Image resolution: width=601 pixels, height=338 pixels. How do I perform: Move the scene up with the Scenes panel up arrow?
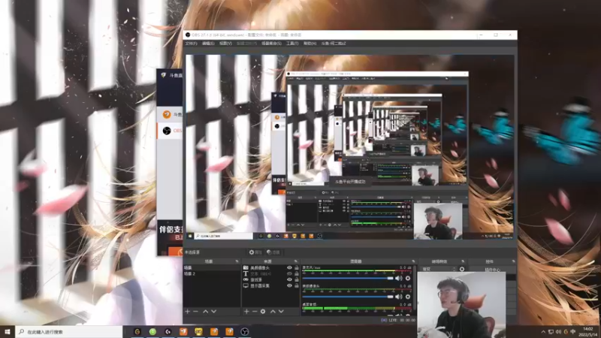[205, 312]
